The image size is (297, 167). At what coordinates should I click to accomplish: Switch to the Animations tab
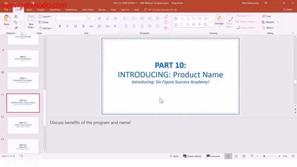[x=71, y=10]
